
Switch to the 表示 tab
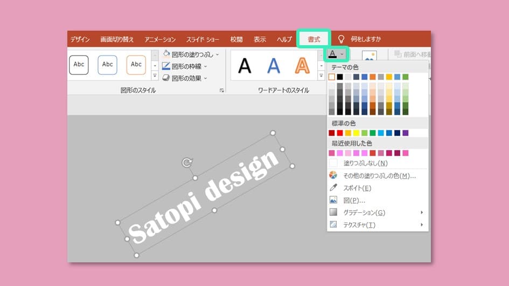(x=260, y=39)
